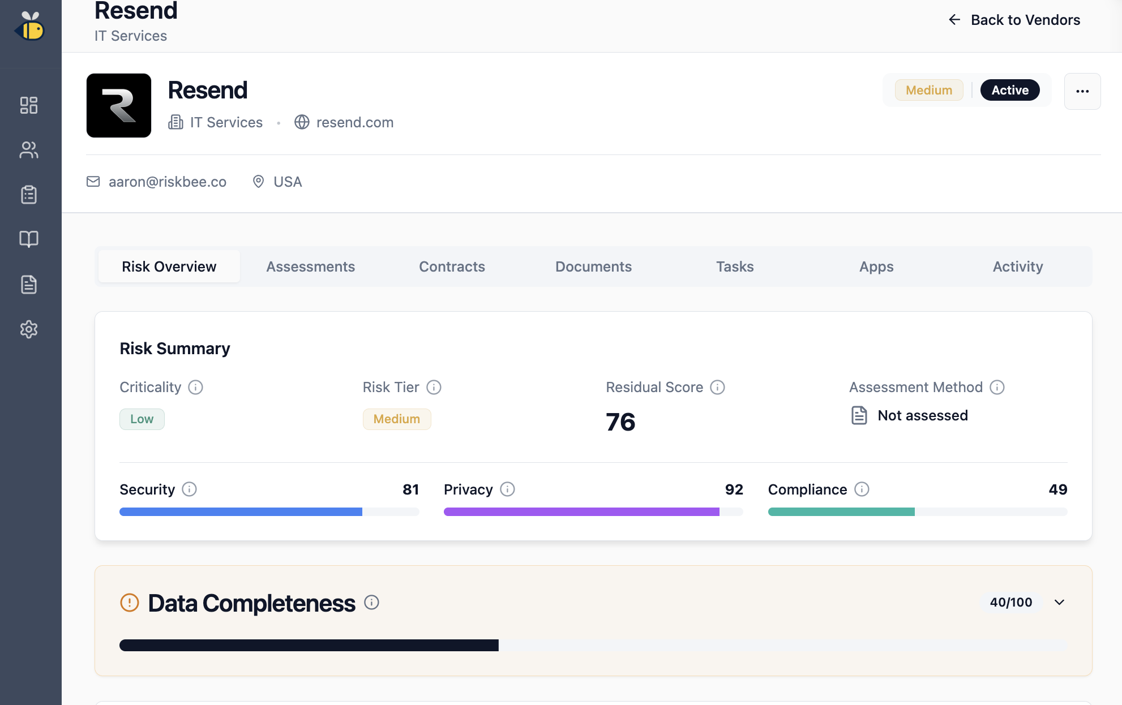Image resolution: width=1122 pixels, height=705 pixels.
Task: Click the globe icon beside resend.com
Action: click(302, 122)
